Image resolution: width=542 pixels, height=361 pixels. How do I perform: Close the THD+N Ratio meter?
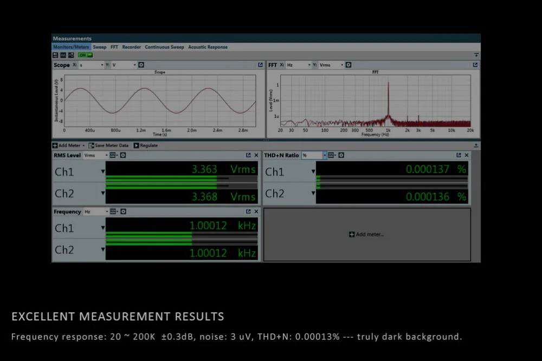[x=467, y=155]
